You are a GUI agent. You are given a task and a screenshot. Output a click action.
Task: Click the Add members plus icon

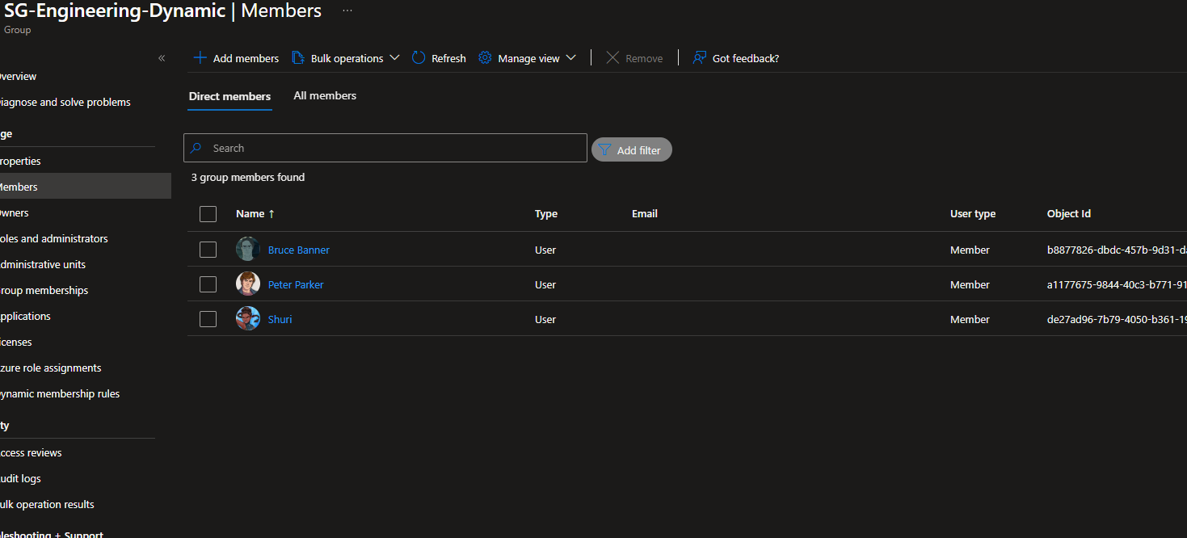coord(200,58)
